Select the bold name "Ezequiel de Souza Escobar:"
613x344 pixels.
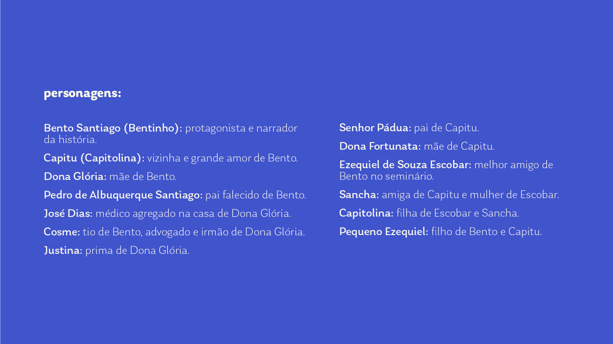(405, 165)
